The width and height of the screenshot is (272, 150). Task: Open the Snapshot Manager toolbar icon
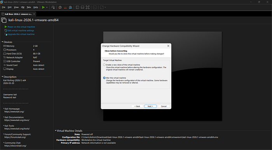[x=70, y=7]
